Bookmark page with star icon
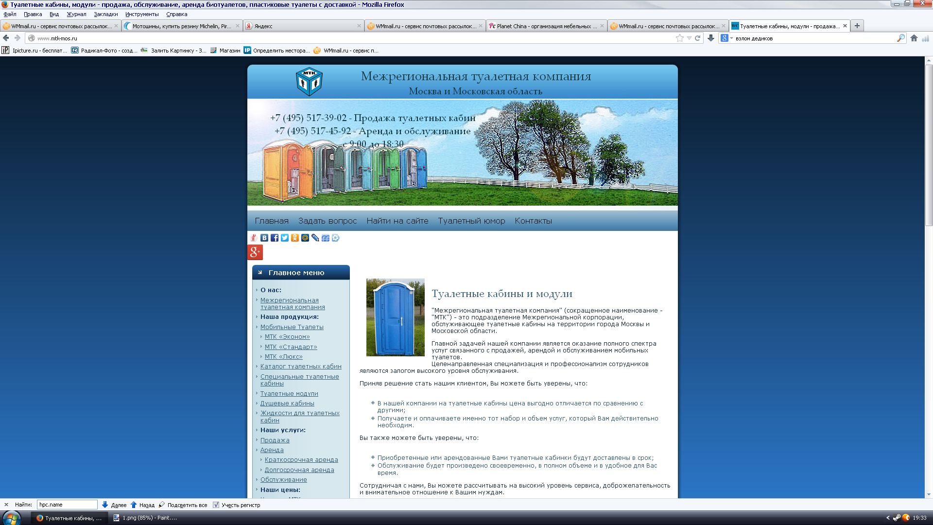Screen dimensions: 933x525 (x=679, y=38)
